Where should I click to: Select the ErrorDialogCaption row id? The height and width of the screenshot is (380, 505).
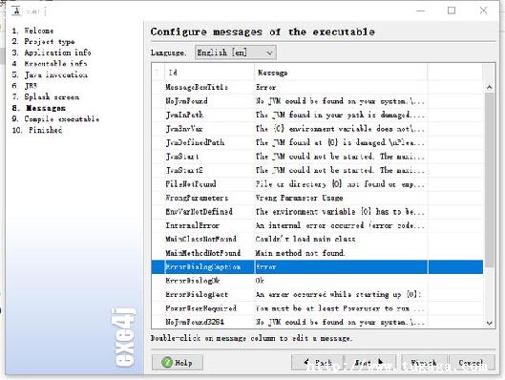coord(203,267)
